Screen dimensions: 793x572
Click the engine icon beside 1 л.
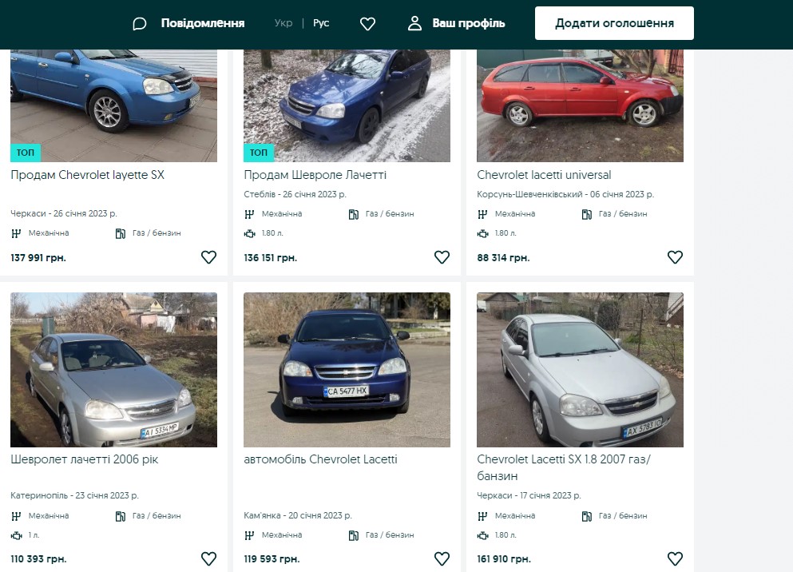17,535
